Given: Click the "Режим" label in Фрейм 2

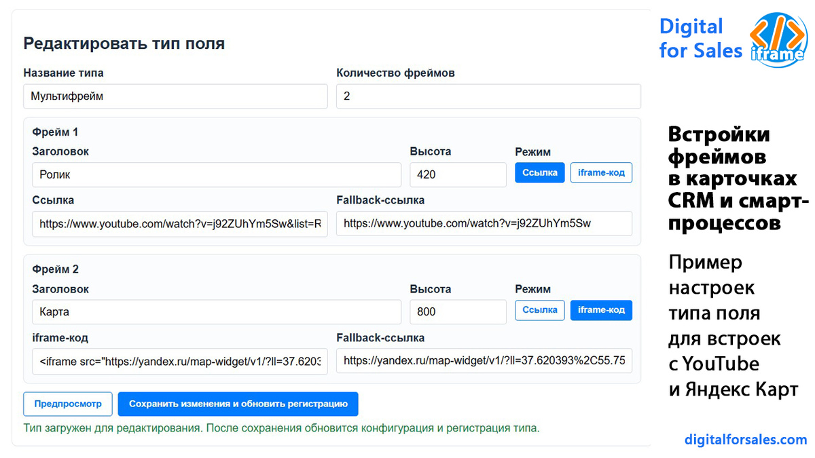Looking at the screenshot, I should pos(533,289).
